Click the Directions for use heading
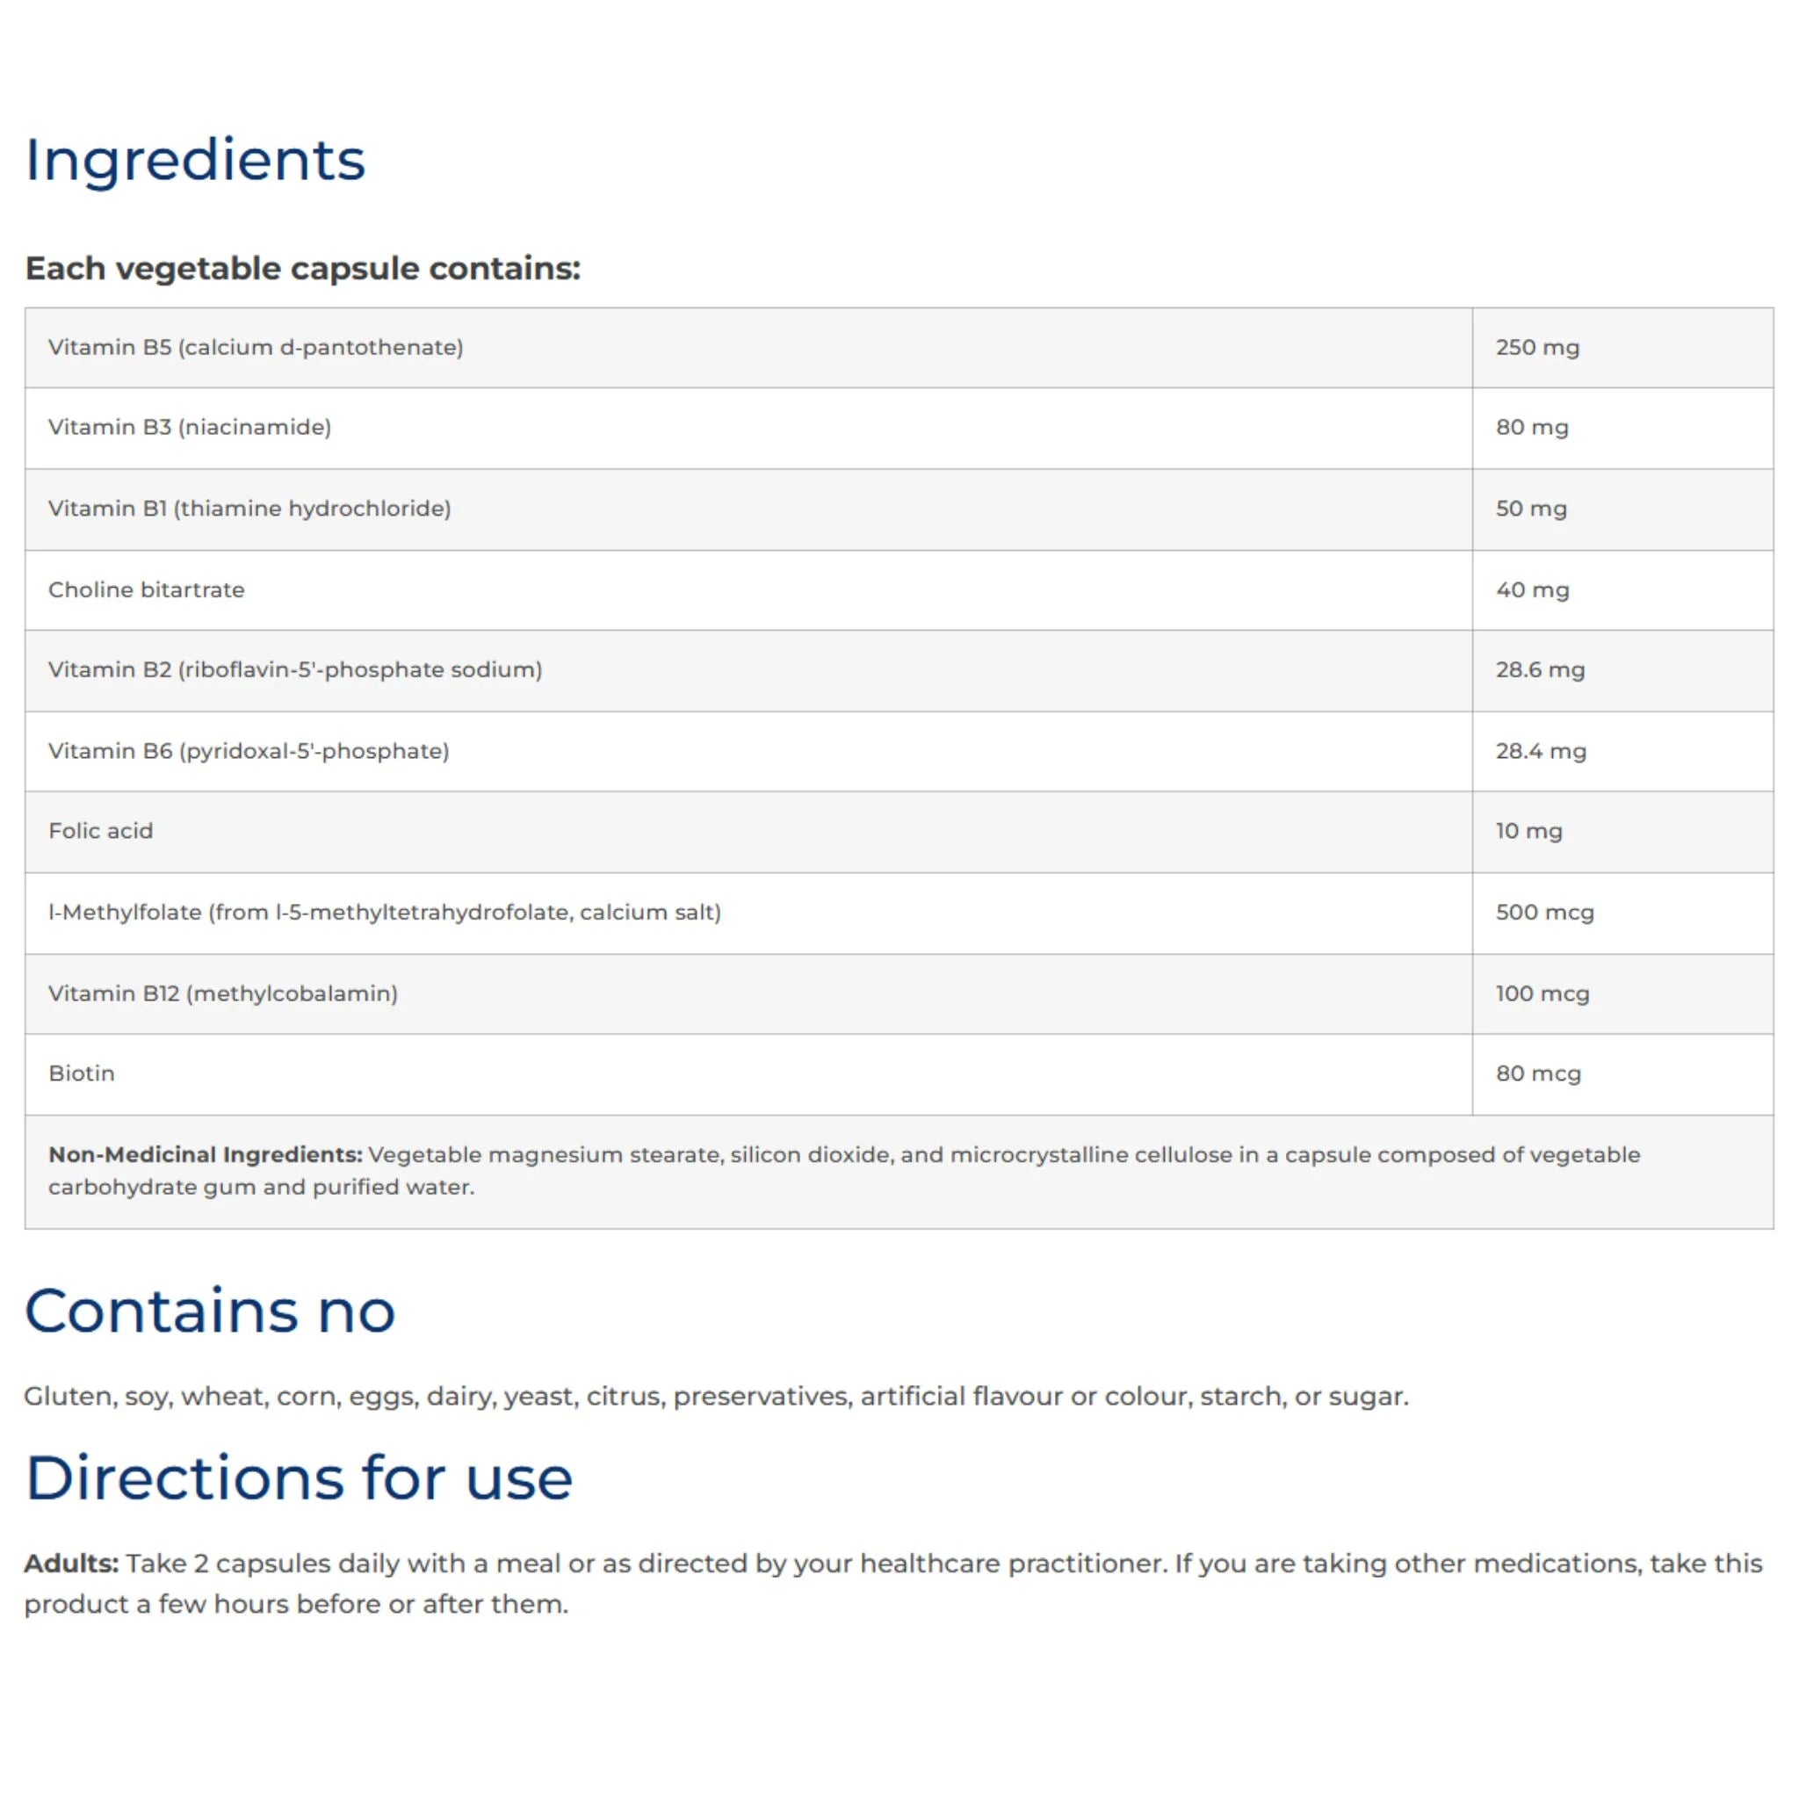 pyautogui.click(x=299, y=1477)
